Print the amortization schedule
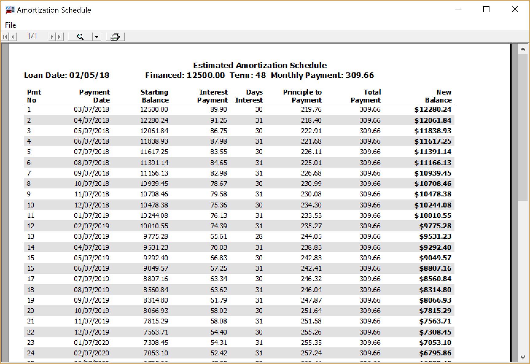The height and width of the screenshot is (364, 530). coord(115,37)
